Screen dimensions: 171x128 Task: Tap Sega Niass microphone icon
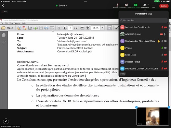coord(162,55)
